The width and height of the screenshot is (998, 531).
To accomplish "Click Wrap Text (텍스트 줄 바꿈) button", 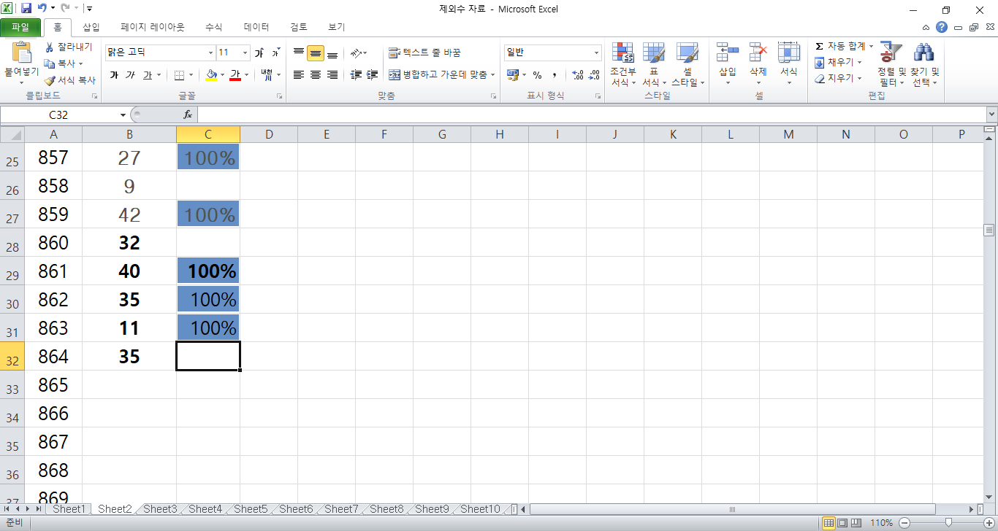I will click(424, 53).
